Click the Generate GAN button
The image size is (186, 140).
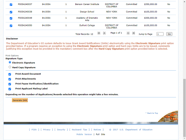tap(20, 100)
